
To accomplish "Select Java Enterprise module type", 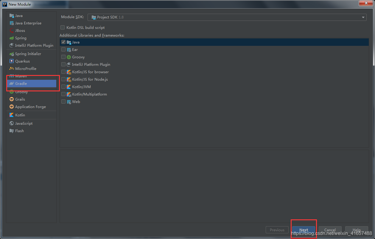I will click(31, 23).
